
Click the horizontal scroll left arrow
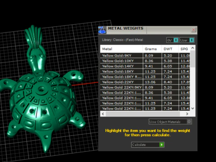click(103, 114)
